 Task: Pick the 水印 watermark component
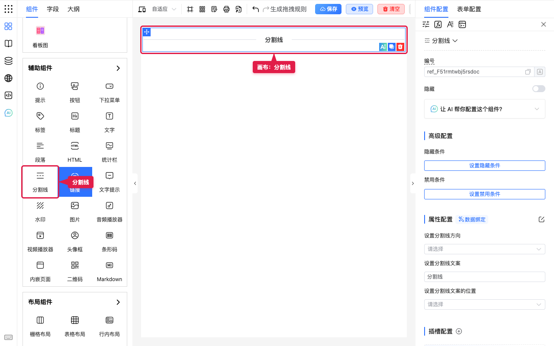40,211
